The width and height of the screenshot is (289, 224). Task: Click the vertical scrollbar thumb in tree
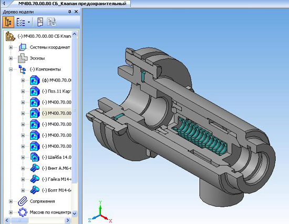[75, 110]
